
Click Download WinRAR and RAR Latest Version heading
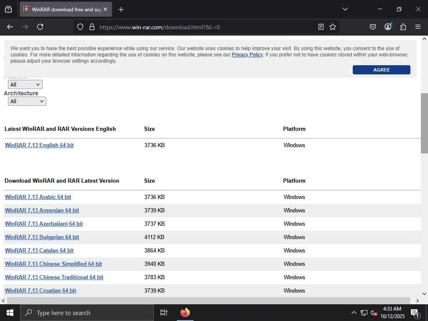[62, 181]
